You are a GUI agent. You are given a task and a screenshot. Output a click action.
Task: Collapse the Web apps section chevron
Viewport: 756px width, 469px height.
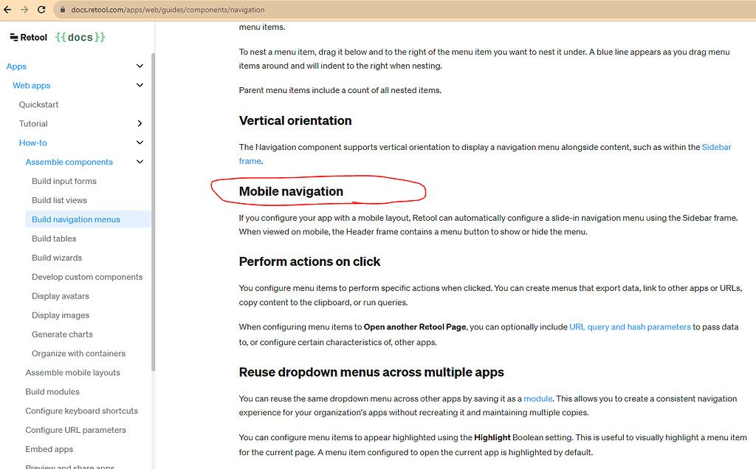pos(140,86)
